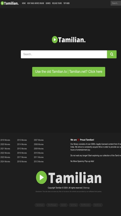Click the TamilArasn tag
121x216 pixels.
click(x=40, y=205)
